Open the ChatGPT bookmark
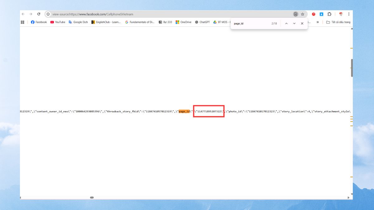 point(203,22)
